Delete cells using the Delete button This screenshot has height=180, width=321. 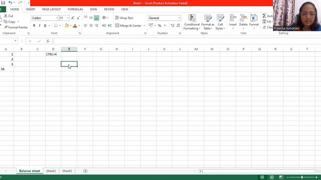[x=243, y=22]
